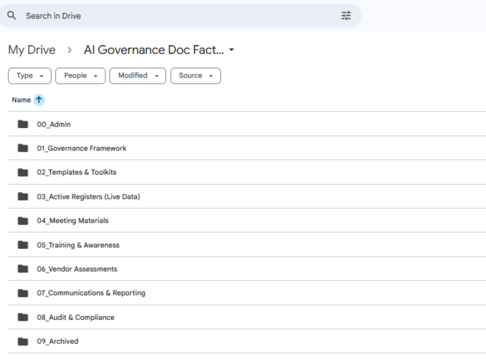This screenshot has height=364, width=486.
Task: Click the search magnifier icon
Action: tap(12, 16)
